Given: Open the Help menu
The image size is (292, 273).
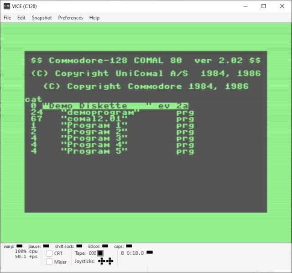Looking at the screenshot, I should point(94,18).
